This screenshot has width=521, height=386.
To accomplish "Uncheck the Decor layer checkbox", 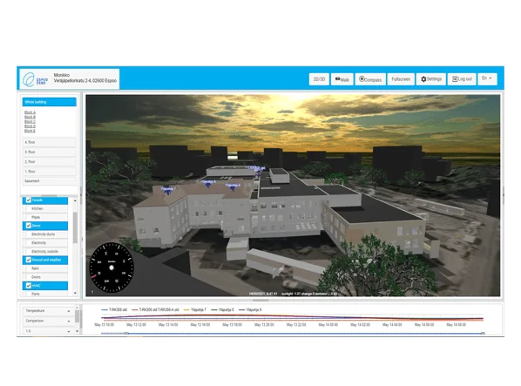I will tap(29, 226).
